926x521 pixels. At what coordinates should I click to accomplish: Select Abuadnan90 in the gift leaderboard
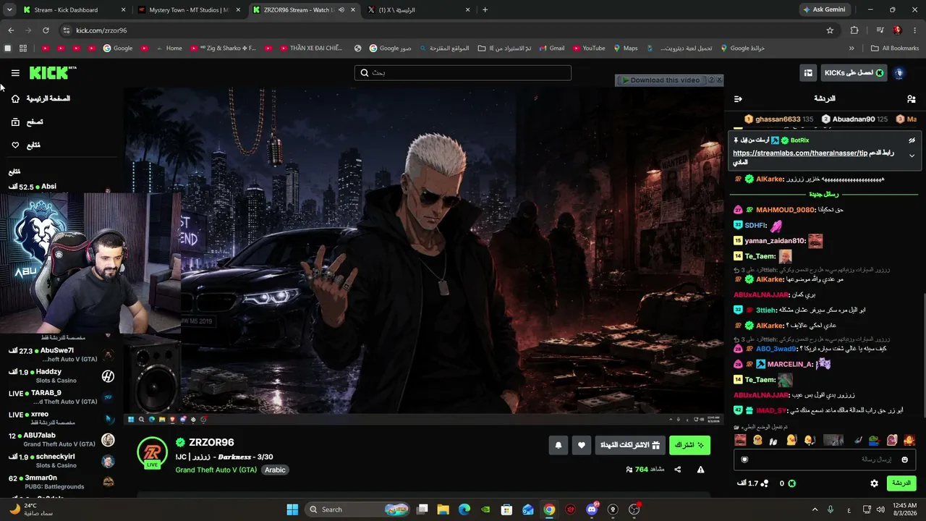coord(854,119)
